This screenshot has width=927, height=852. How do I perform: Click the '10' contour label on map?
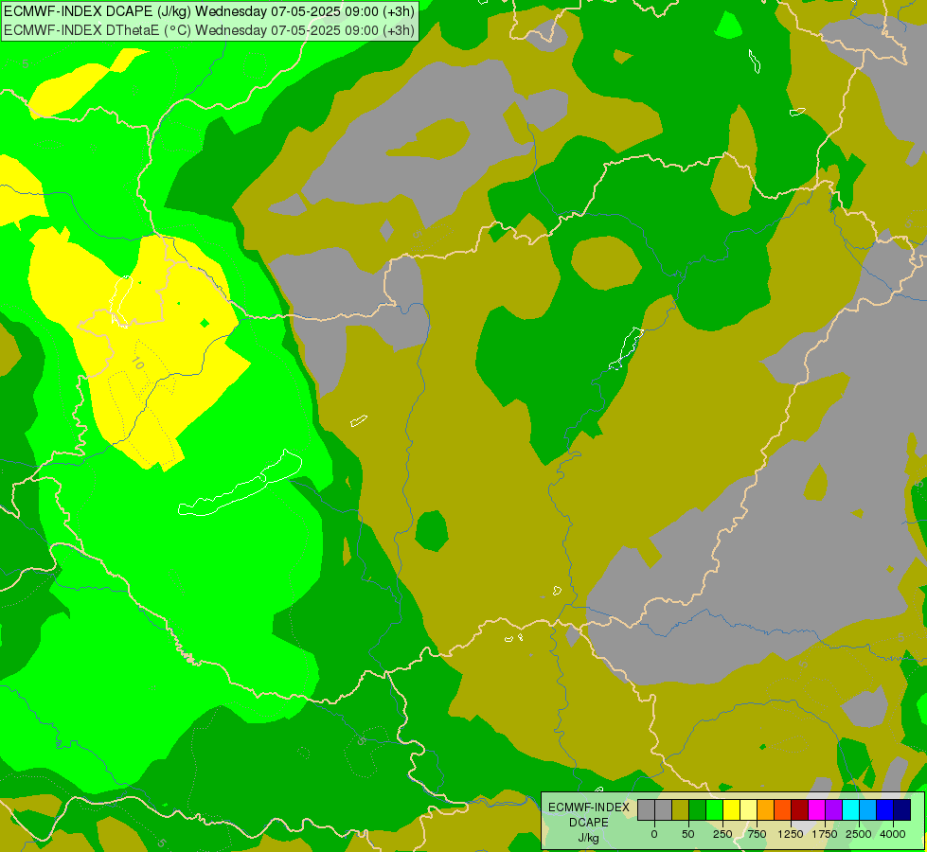tap(137, 364)
